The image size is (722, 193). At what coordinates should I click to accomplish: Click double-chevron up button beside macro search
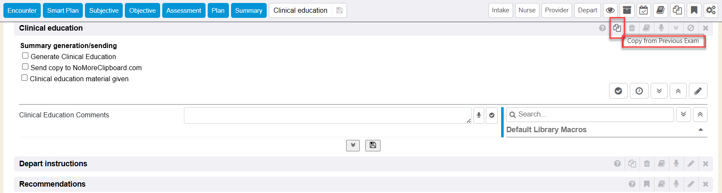(x=700, y=114)
